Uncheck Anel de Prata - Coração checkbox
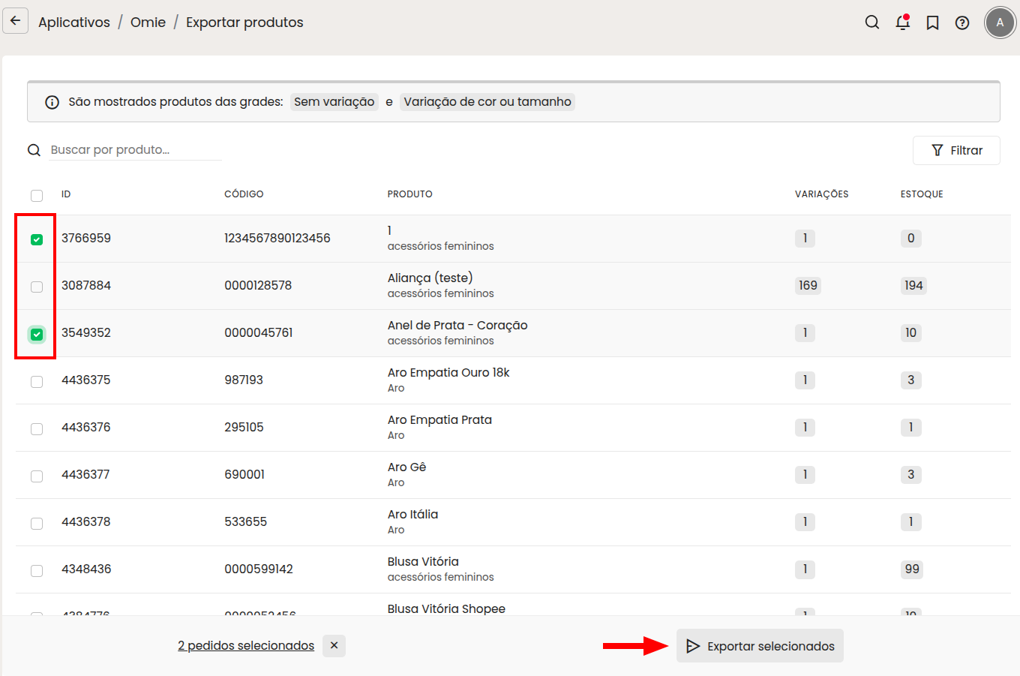 point(37,334)
